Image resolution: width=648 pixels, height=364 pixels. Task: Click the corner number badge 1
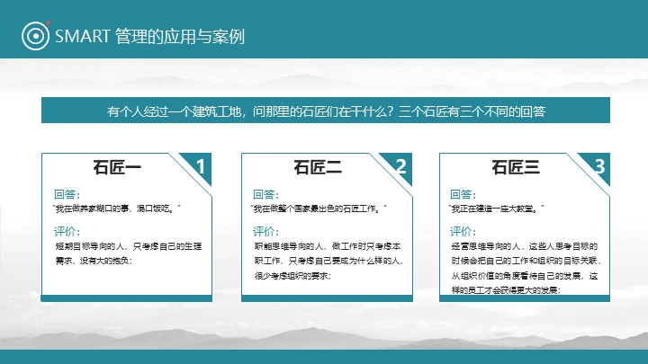click(201, 167)
